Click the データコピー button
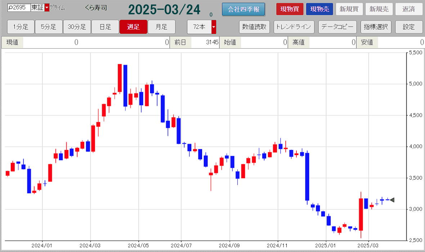Image resolution: width=425 pixels, height=252 pixels. 337,27
